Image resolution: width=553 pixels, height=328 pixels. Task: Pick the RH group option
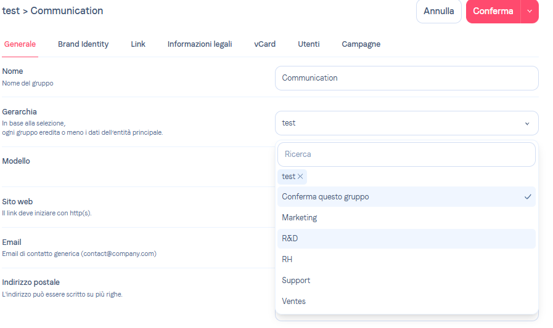(287, 260)
